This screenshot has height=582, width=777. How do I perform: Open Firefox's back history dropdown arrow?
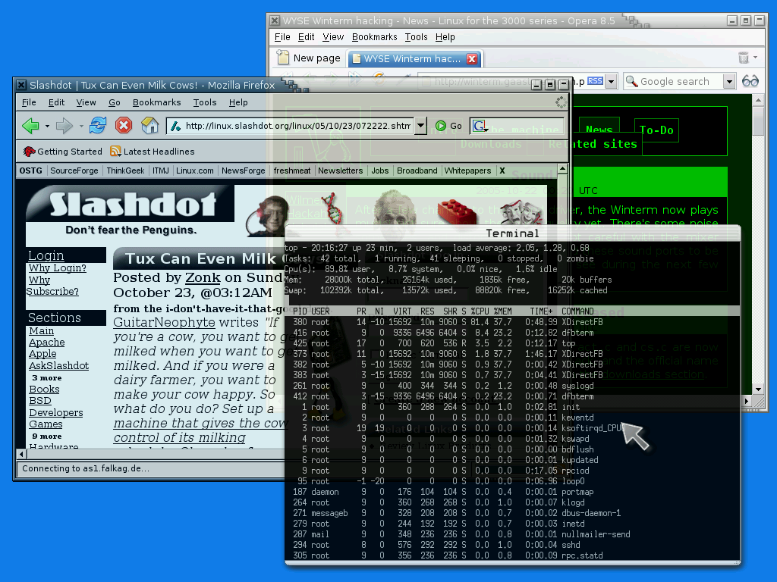[x=47, y=127]
